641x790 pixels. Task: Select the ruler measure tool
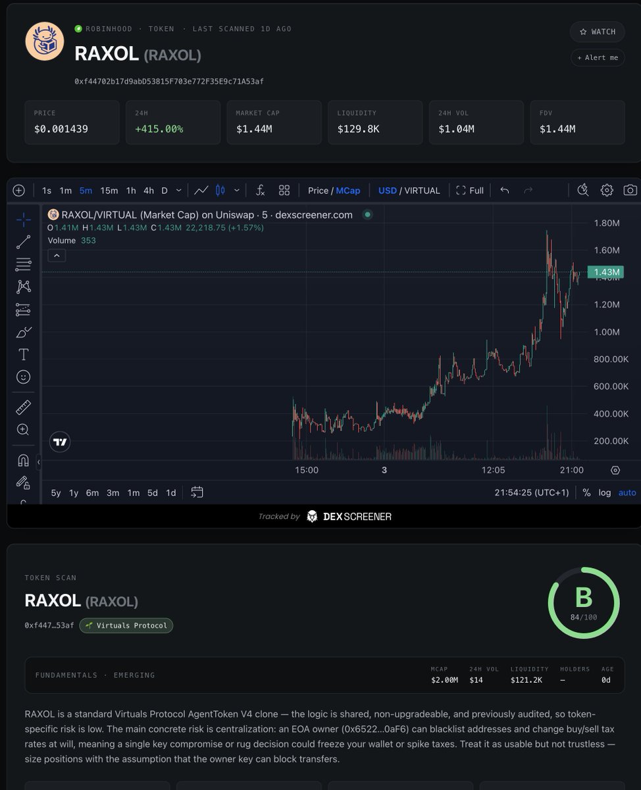[23, 408]
